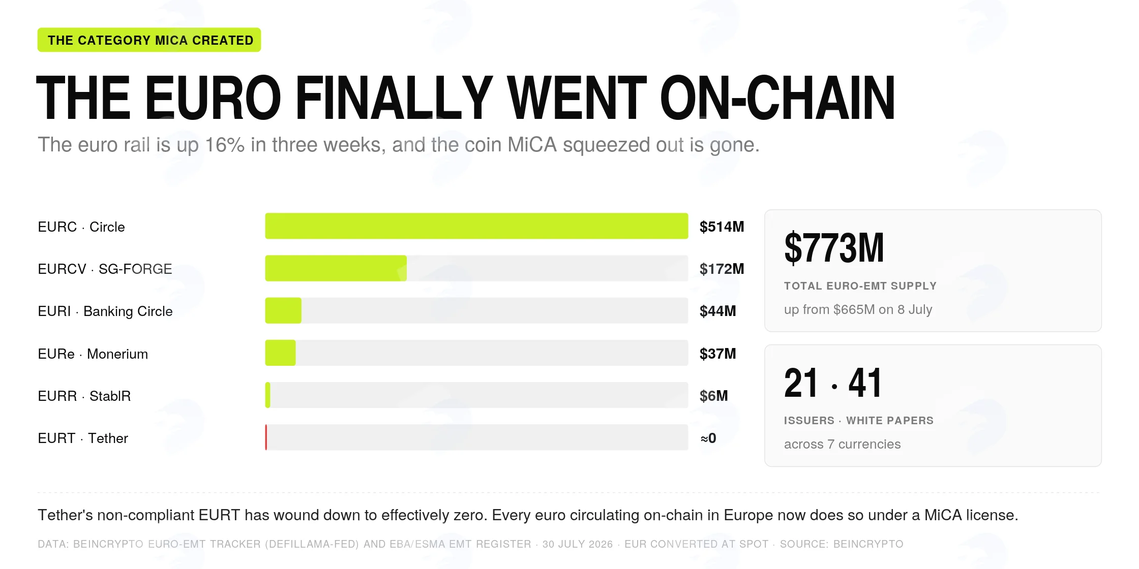Click the 'Total Euro-EMT Supply' caption
The image size is (1139, 569).
coord(860,286)
